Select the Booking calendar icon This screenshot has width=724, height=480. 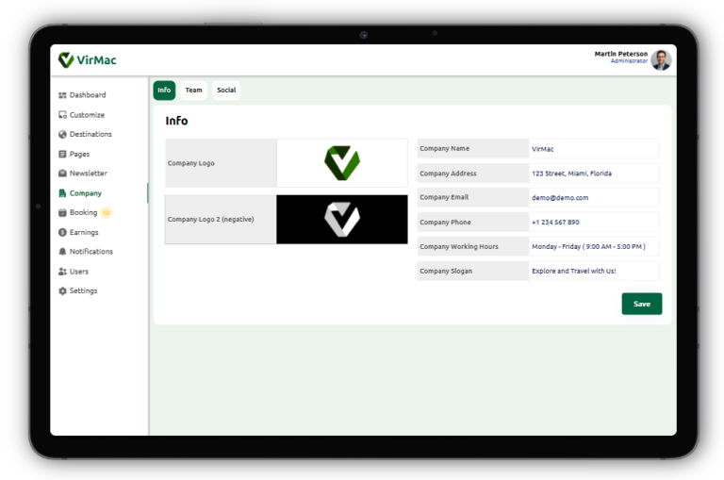(62, 212)
